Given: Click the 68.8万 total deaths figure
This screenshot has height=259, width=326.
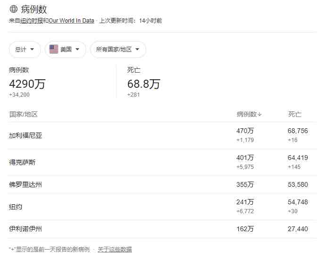Looking at the screenshot, I should pos(143,84).
